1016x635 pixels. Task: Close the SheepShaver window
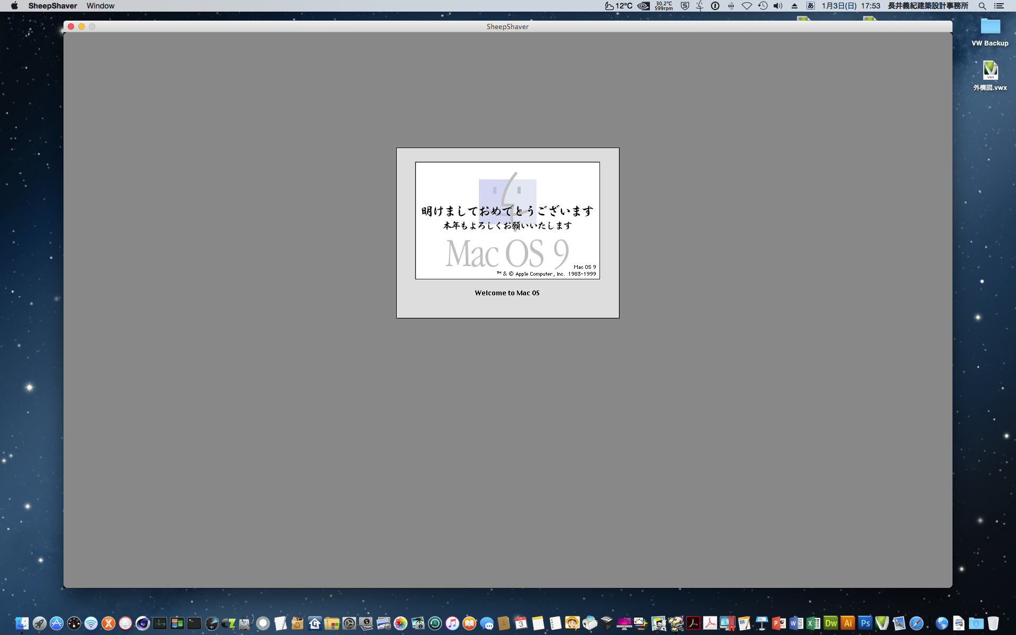coord(71,26)
